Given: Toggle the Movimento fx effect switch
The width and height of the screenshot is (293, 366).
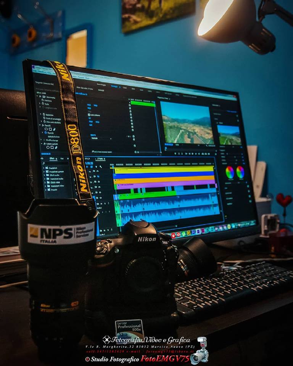Looking at the screenshot, I should point(40,96).
